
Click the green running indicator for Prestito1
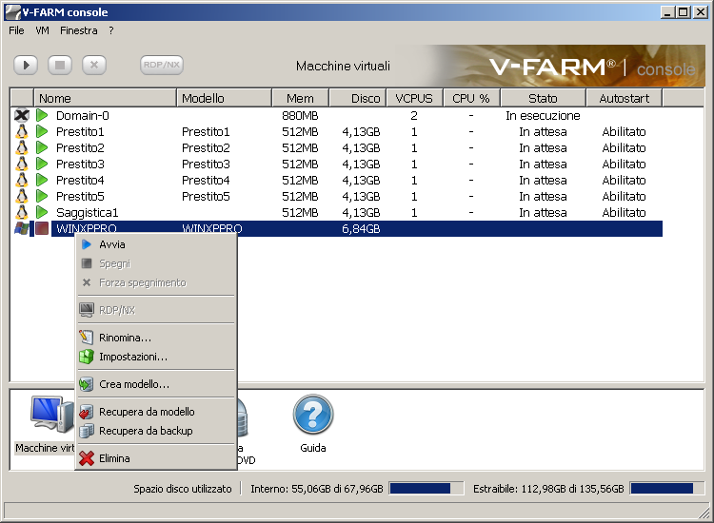(42, 132)
